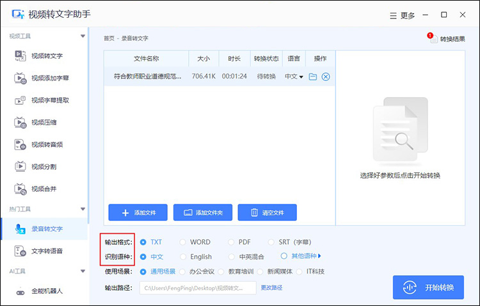Click the 清空文件 button

tap(268, 213)
